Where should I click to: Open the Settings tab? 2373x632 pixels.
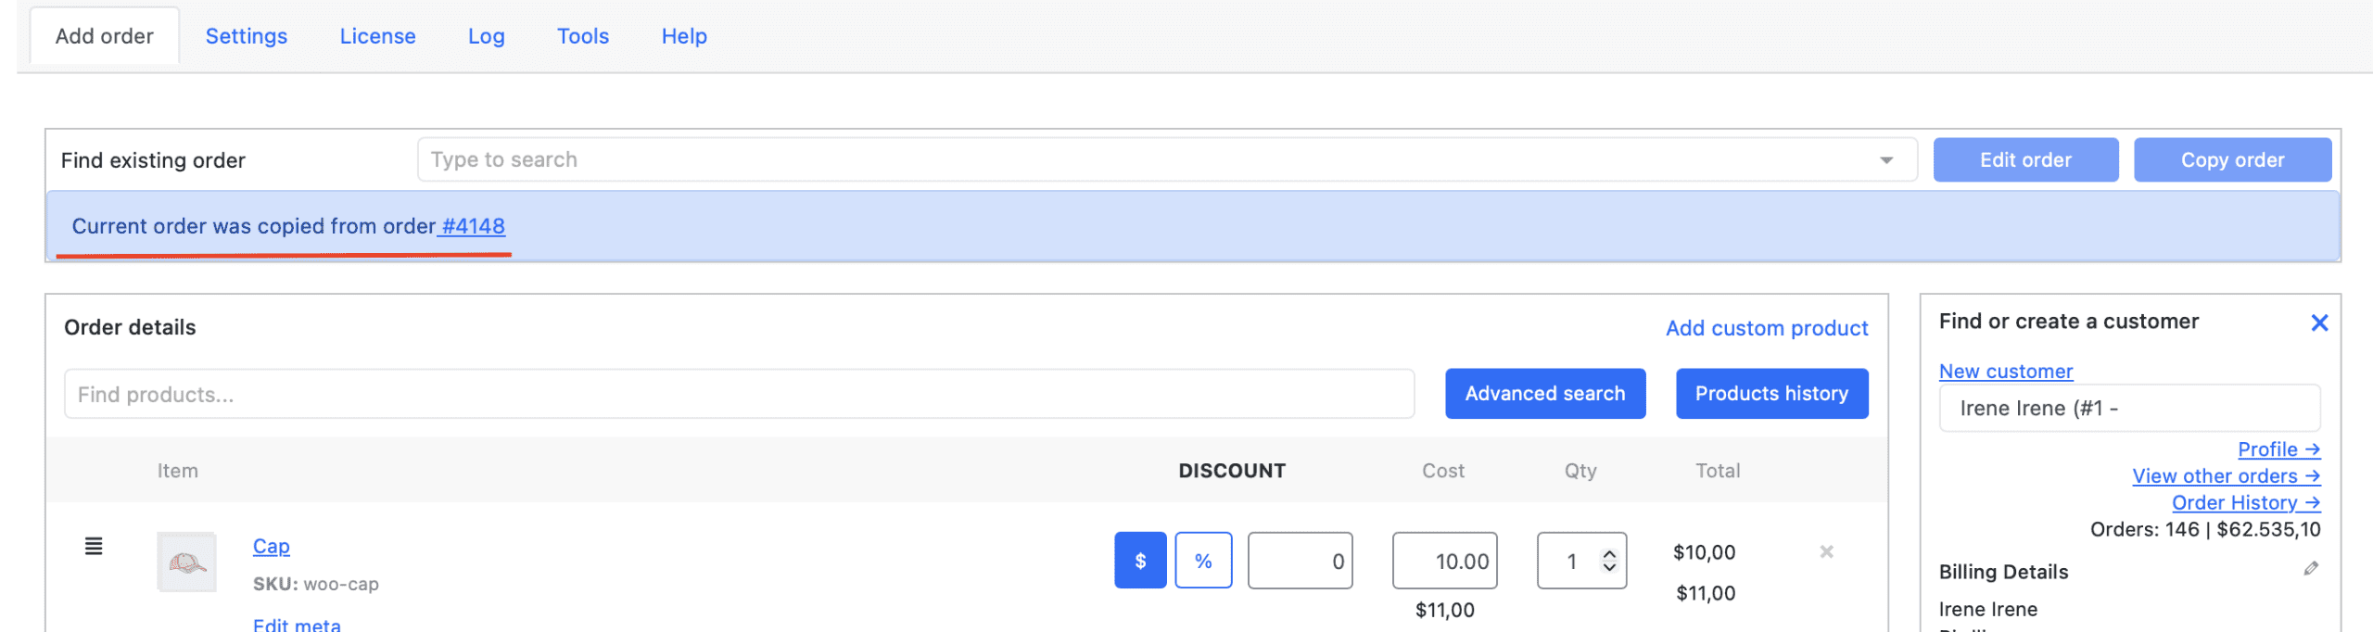pyautogui.click(x=247, y=36)
